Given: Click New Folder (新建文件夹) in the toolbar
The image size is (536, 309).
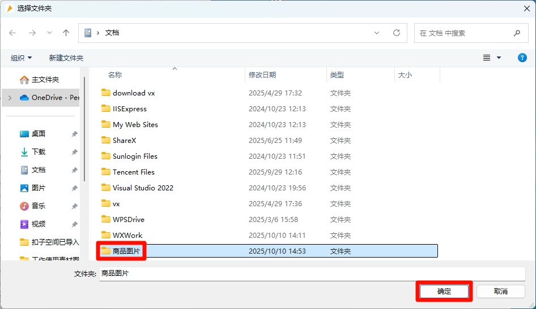Looking at the screenshot, I should pyautogui.click(x=66, y=58).
